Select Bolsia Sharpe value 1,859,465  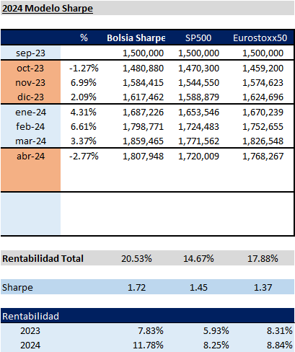144,141
